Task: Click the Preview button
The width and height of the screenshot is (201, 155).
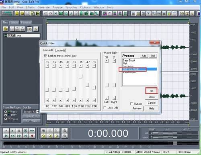Action: pos(137,109)
